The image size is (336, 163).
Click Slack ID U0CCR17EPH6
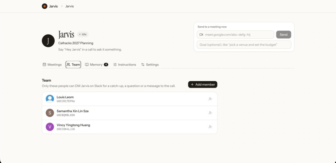(x=65, y=101)
